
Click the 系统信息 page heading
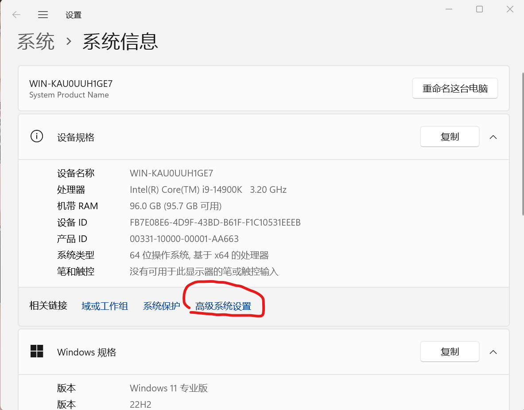pyautogui.click(x=120, y=42)
